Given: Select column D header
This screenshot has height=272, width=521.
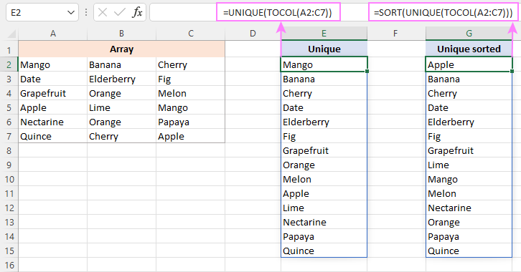Looking at the screenshot, I should click(253, 34).
